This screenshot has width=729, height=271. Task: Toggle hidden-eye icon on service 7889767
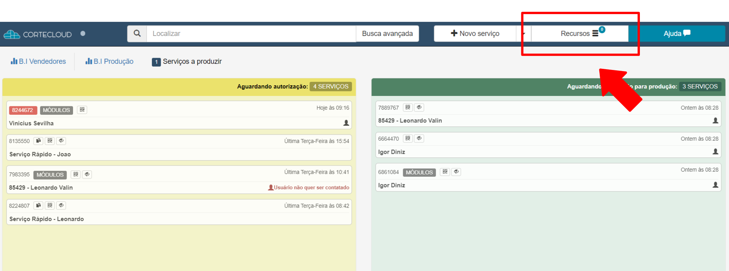[x=419, y=107]
